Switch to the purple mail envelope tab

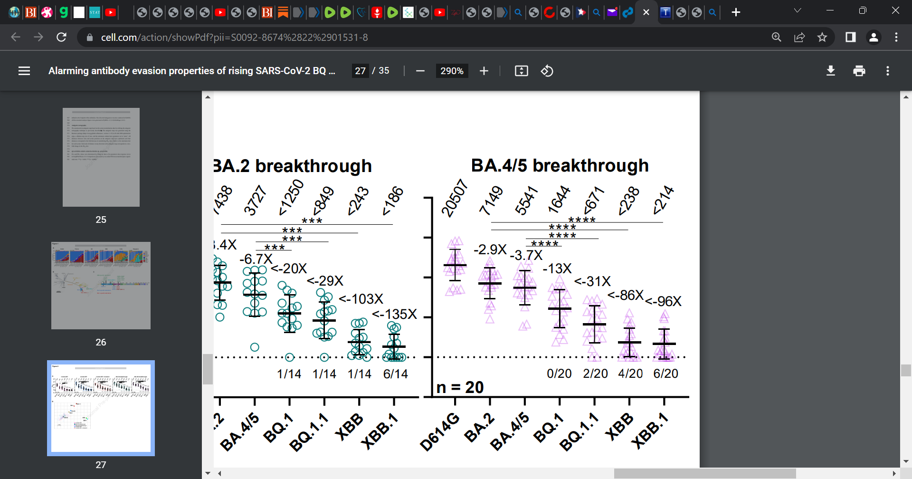612,12
